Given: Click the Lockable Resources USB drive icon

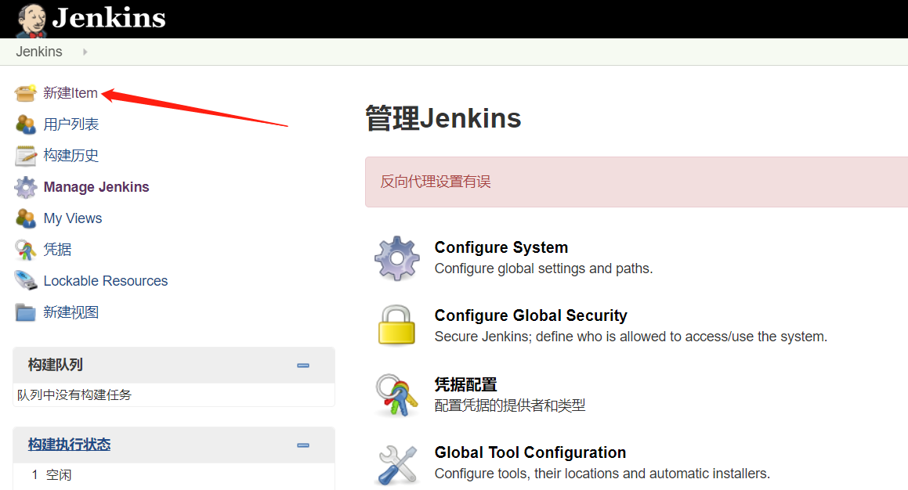Looking at the screenshot, I should tap(26, 280).
